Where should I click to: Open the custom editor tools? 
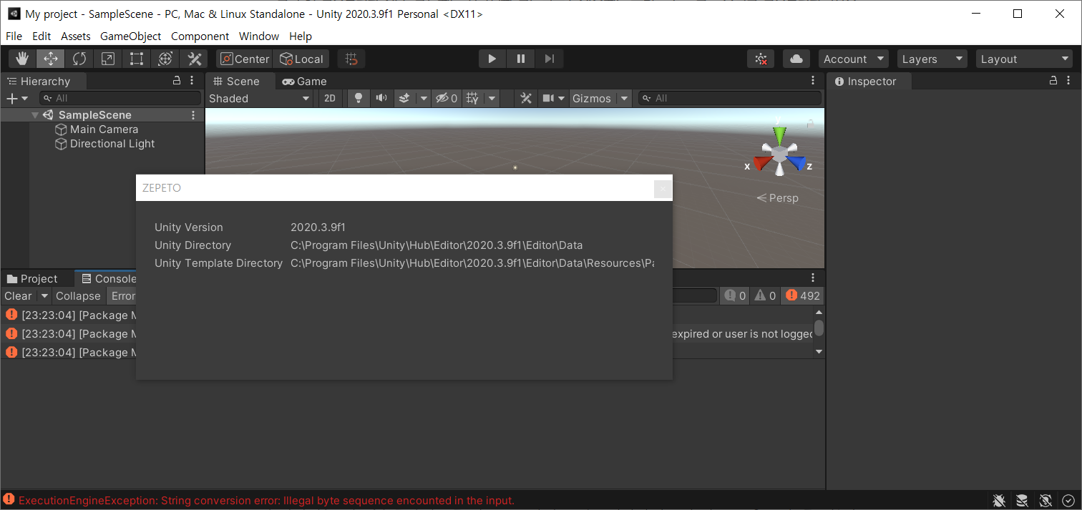[194, 59]
